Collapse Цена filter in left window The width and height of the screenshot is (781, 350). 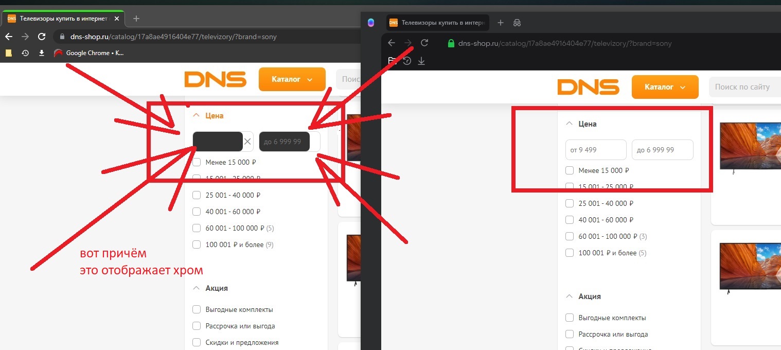point(196,116)
